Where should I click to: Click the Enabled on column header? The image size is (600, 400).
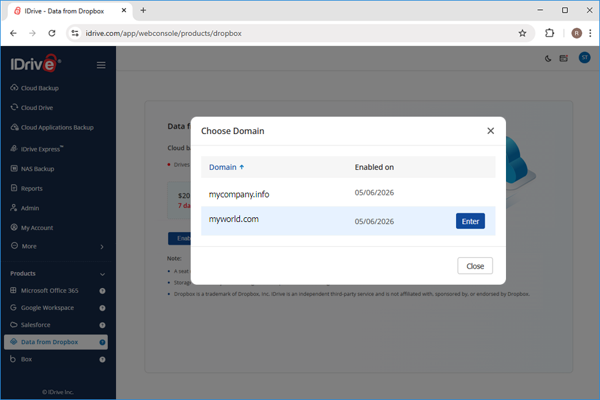point(374,167)
